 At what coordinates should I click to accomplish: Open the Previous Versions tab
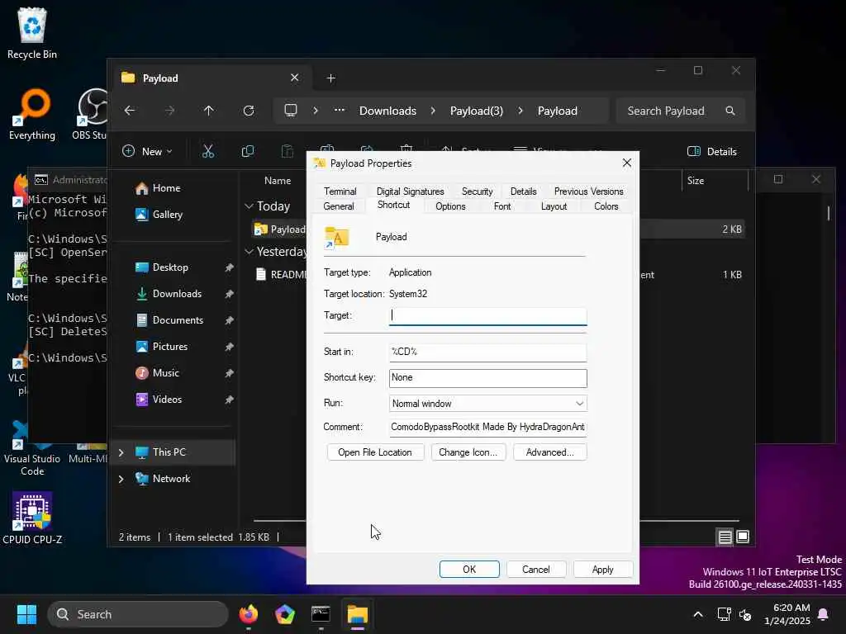(x=588, y=192)
